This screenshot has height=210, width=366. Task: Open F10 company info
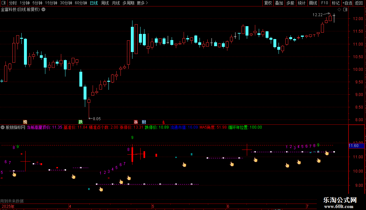point(325,3)
